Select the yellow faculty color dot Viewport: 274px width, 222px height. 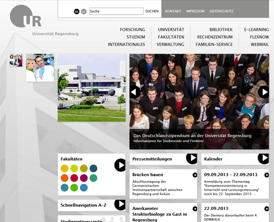pyautogui.click(x=65, y=168)
